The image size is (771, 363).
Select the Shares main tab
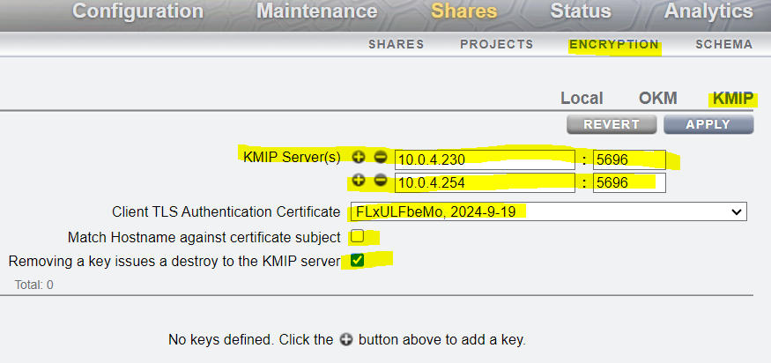[464, 11]
